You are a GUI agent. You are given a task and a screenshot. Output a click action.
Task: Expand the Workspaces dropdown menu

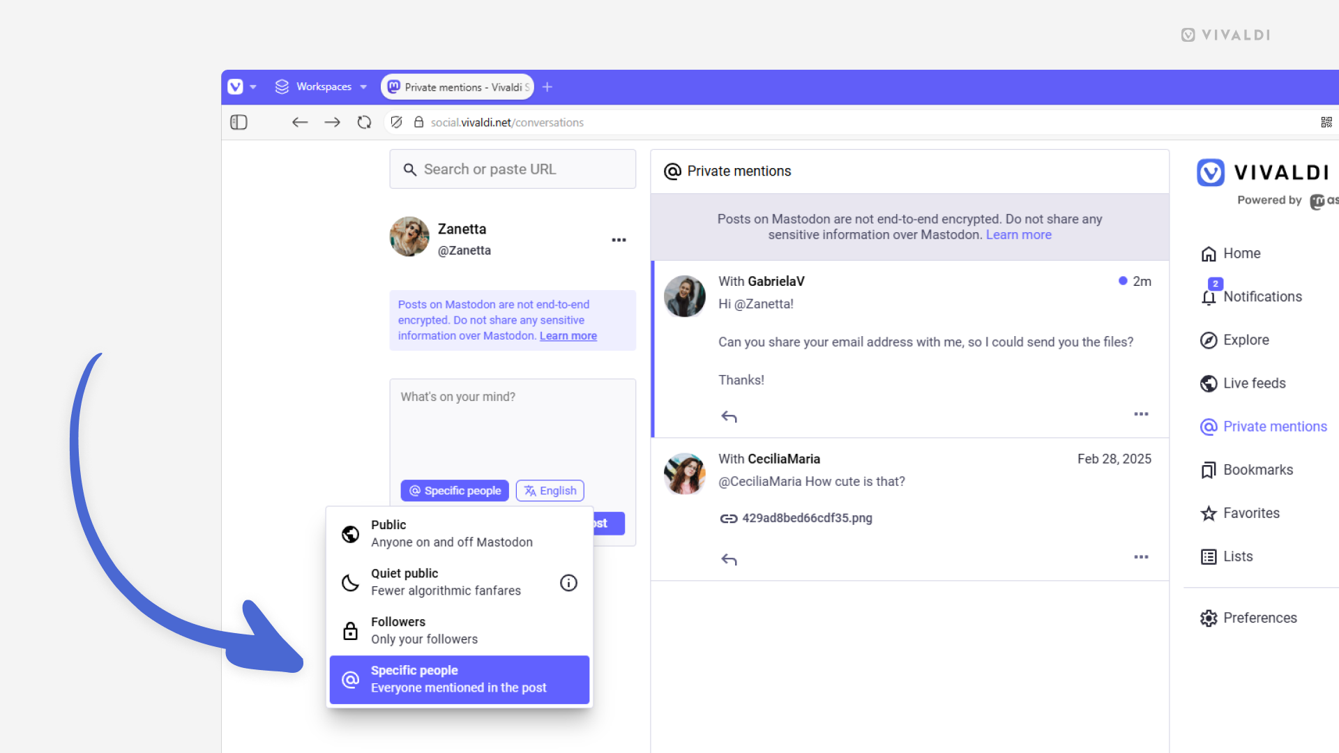coord(363,86)
